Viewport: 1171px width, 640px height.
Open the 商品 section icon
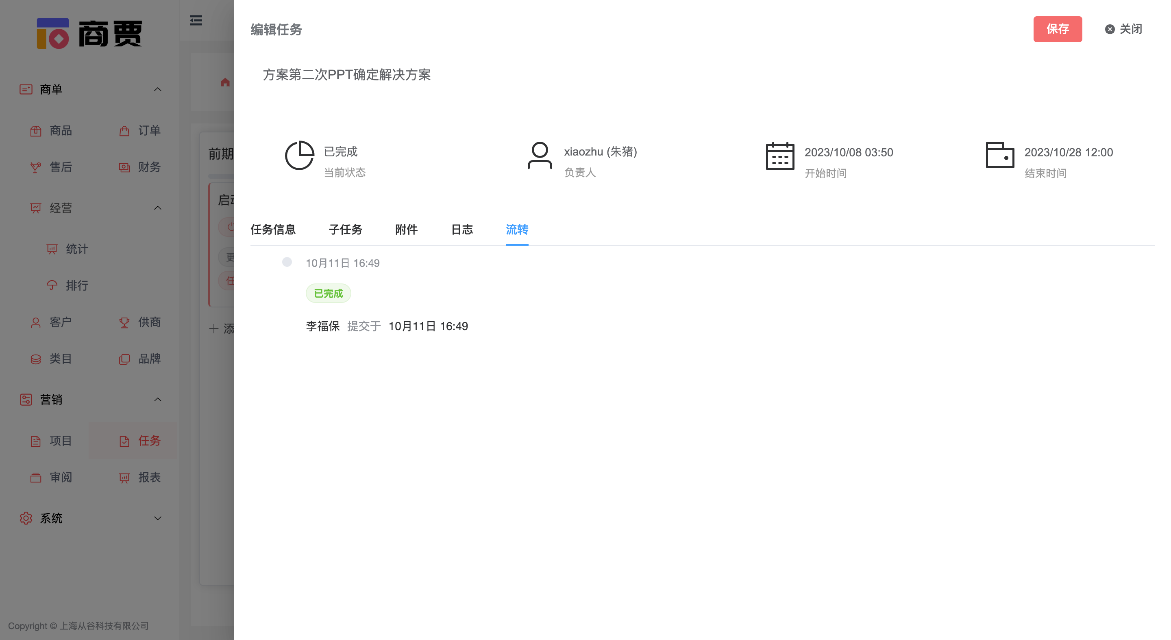pyautogui.click(x=36, y=131)
